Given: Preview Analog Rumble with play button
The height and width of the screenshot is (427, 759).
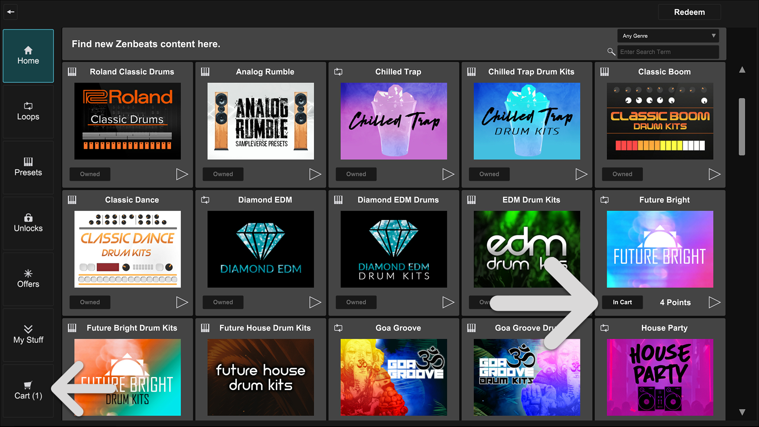Looking at the screenshot, I should pos(315,174).
